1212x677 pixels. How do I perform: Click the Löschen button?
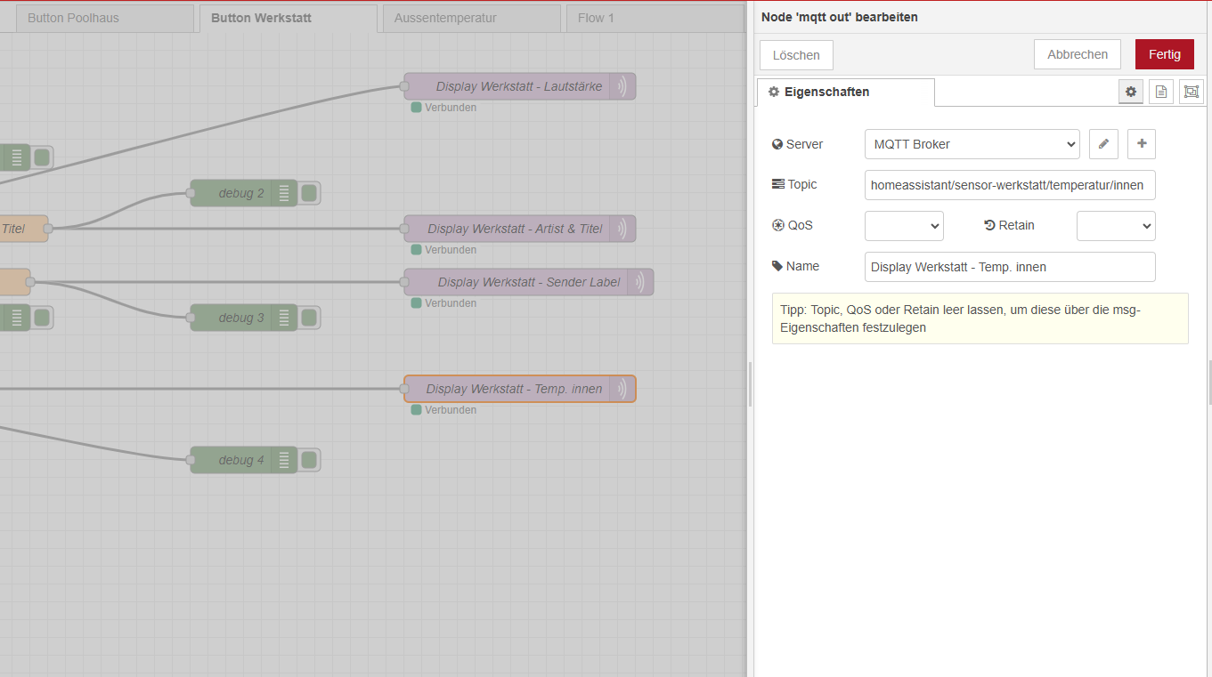click(796, 55)
